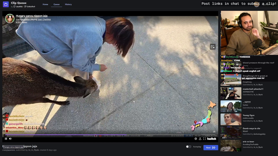278x156 pixels.
Task: Switch to the History tab
Action: 68,4
